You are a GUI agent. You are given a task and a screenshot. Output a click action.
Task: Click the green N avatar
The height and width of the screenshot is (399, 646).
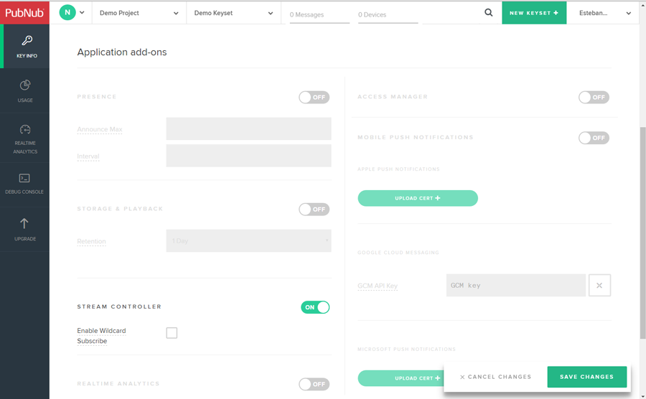pos(67,12)
